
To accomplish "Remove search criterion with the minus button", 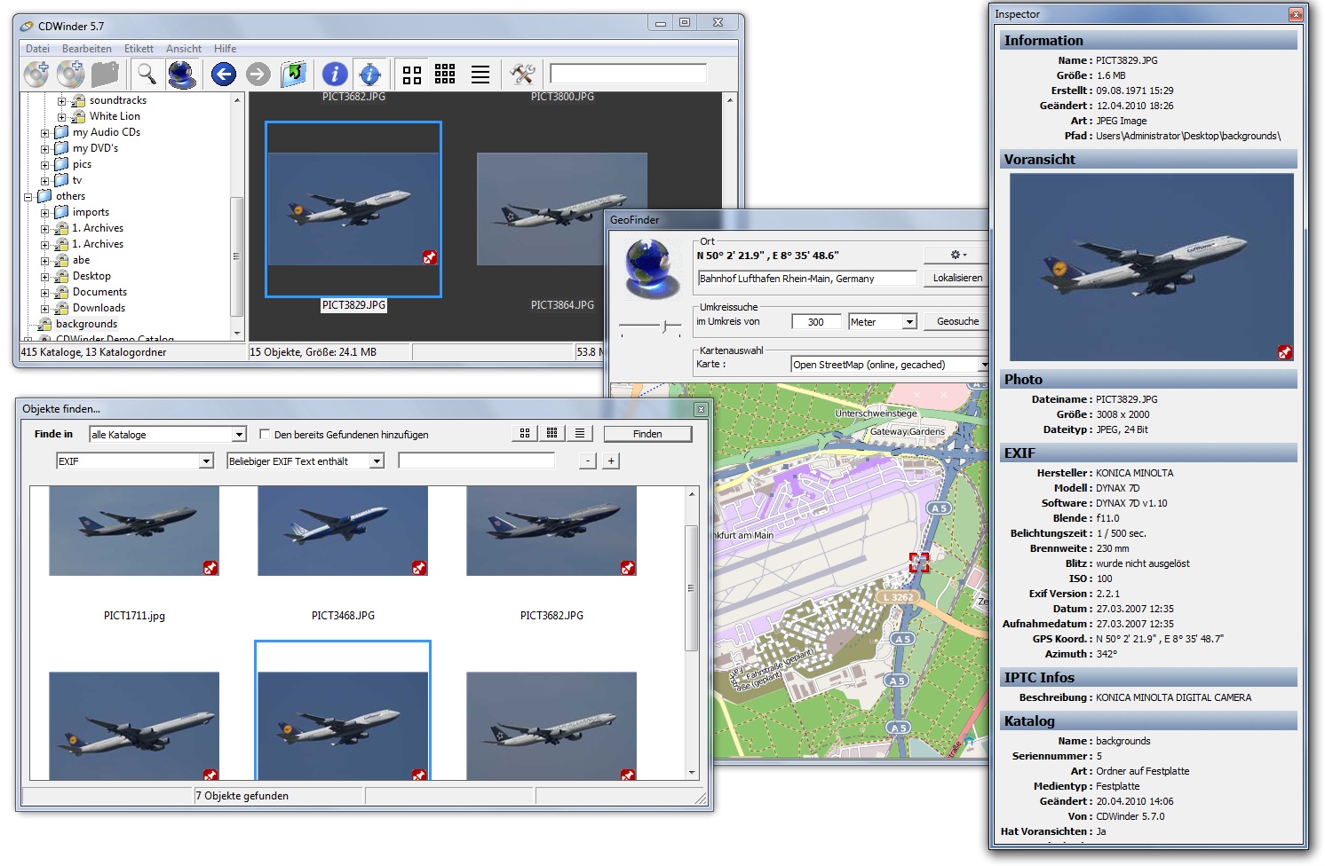I will point(587,461).
